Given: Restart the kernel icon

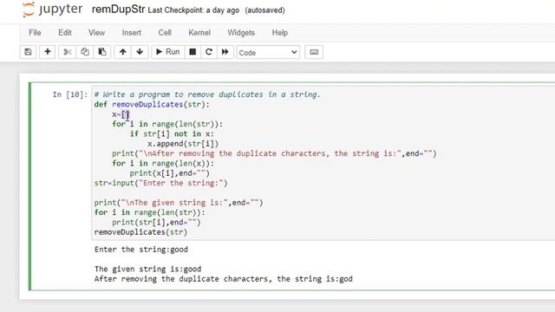Looking at the screenshot, I should coord(209,52).
